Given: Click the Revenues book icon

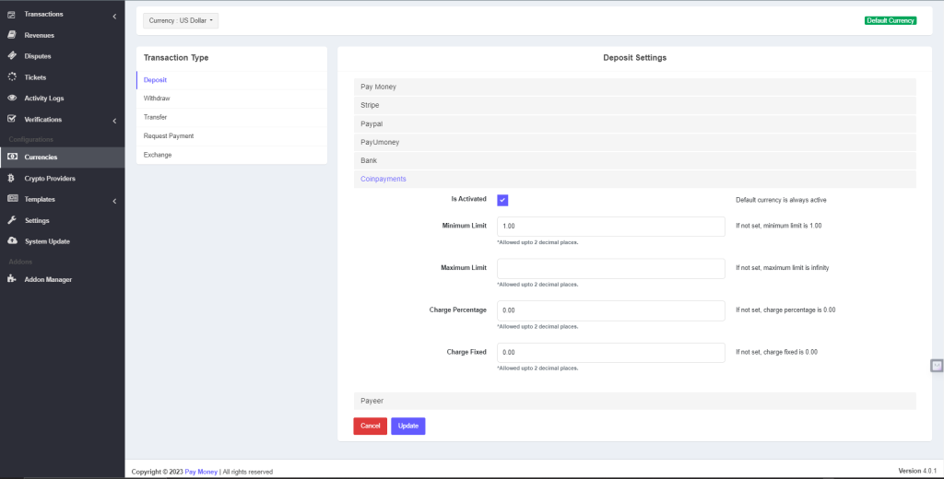Looking at the screenshot, I should click(x=12, y=35).
